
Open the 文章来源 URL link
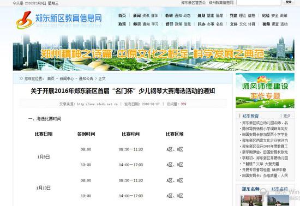[x=97, y=104]
